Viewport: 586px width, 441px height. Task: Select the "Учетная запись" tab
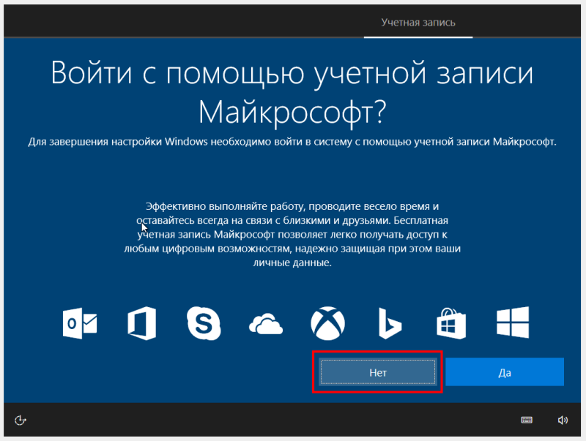[418, 23]
